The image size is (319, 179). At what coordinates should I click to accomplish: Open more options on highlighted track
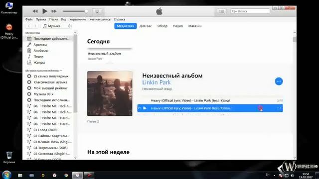point(279,108)
